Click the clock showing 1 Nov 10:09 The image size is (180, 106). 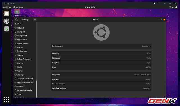point(90,7)
